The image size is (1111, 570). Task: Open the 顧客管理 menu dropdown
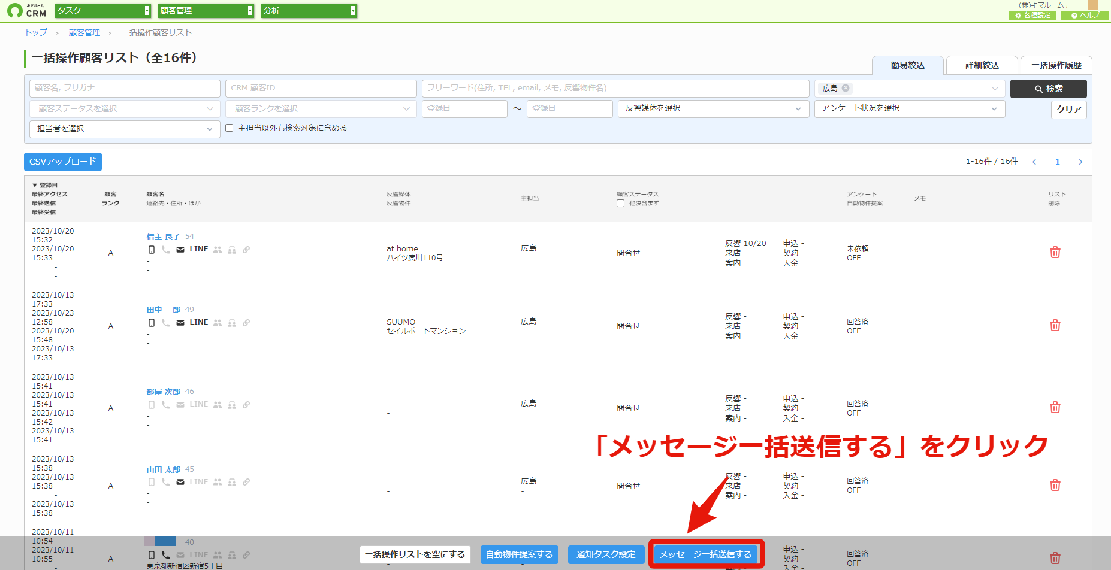(206, 11)
